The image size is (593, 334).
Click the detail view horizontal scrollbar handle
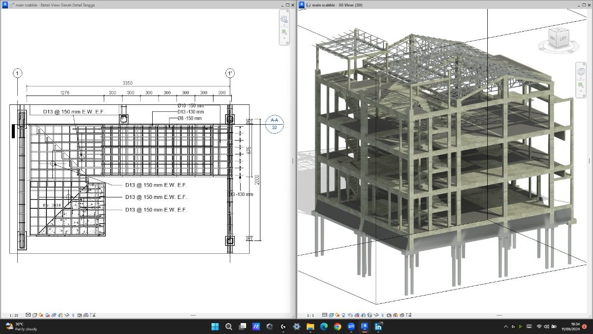click(193, 315)
